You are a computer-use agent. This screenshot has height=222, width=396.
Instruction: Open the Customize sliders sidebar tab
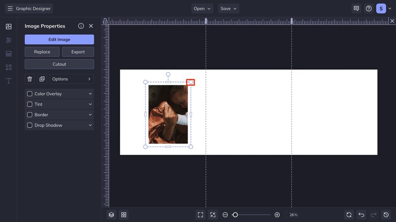pos(8,40)
